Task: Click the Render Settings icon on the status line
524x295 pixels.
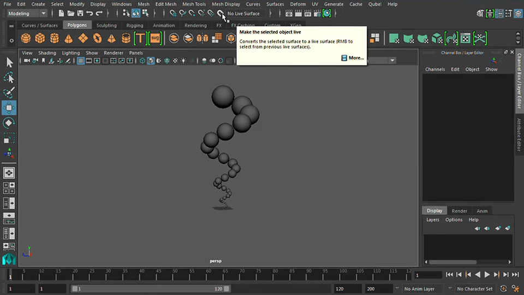Action: click(317, 13)
